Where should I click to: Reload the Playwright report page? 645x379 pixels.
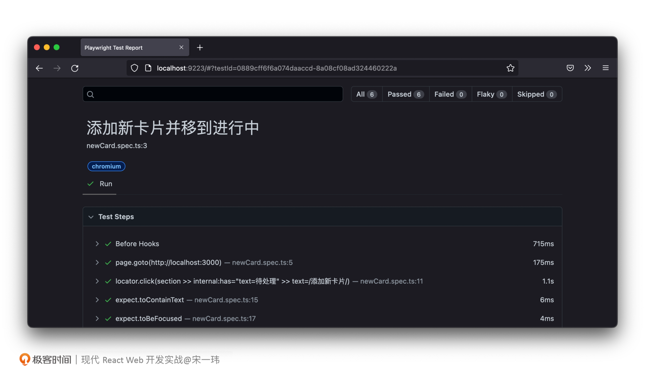[x=75, y=68]
